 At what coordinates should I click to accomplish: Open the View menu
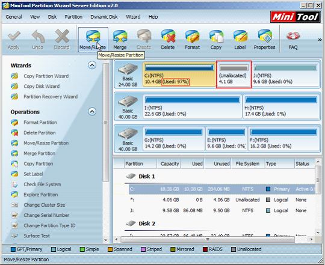click(x=35, y=17)
